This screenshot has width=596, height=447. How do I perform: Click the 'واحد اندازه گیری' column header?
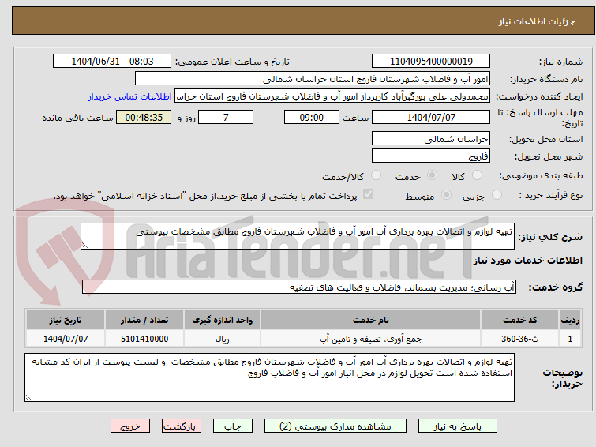tap(222, 320)
